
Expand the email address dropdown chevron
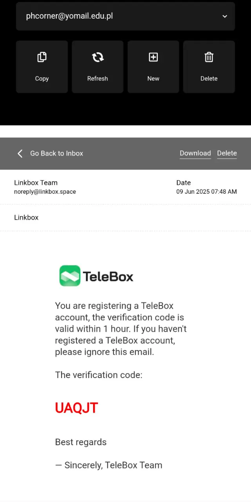pyautogui.click(x=225, y=16)
